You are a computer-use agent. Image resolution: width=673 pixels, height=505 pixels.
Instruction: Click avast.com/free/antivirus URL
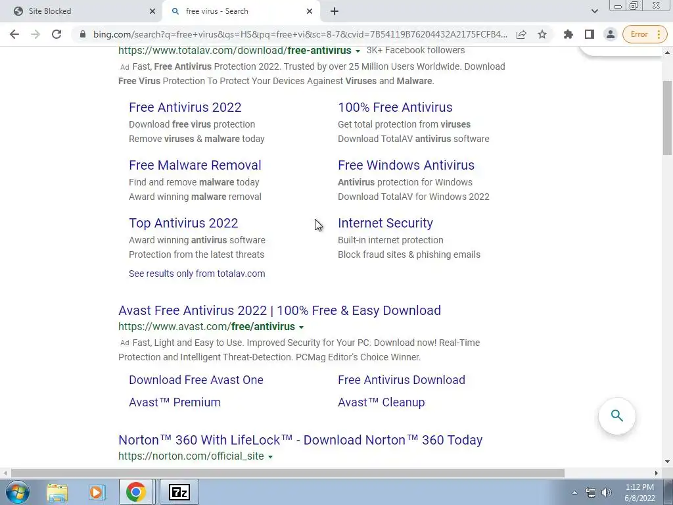[x=206, y=327]
